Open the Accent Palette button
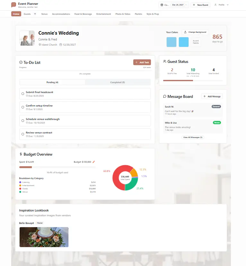The image size is (246, 266). 196,42
